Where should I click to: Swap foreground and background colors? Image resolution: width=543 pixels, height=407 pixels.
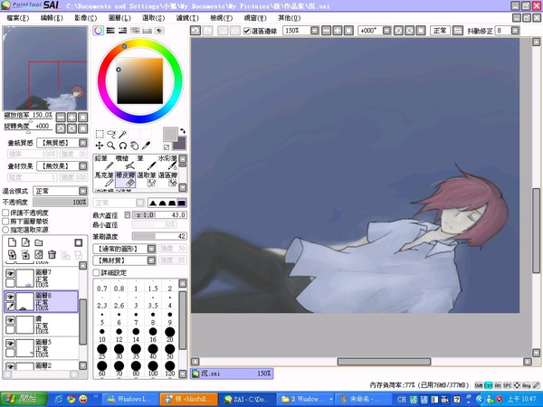pos(183,131)
